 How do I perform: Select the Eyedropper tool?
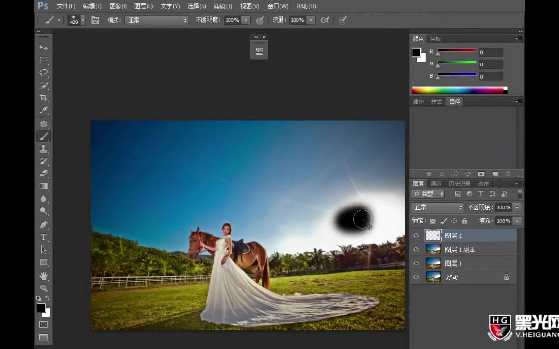tap(44, 110)
